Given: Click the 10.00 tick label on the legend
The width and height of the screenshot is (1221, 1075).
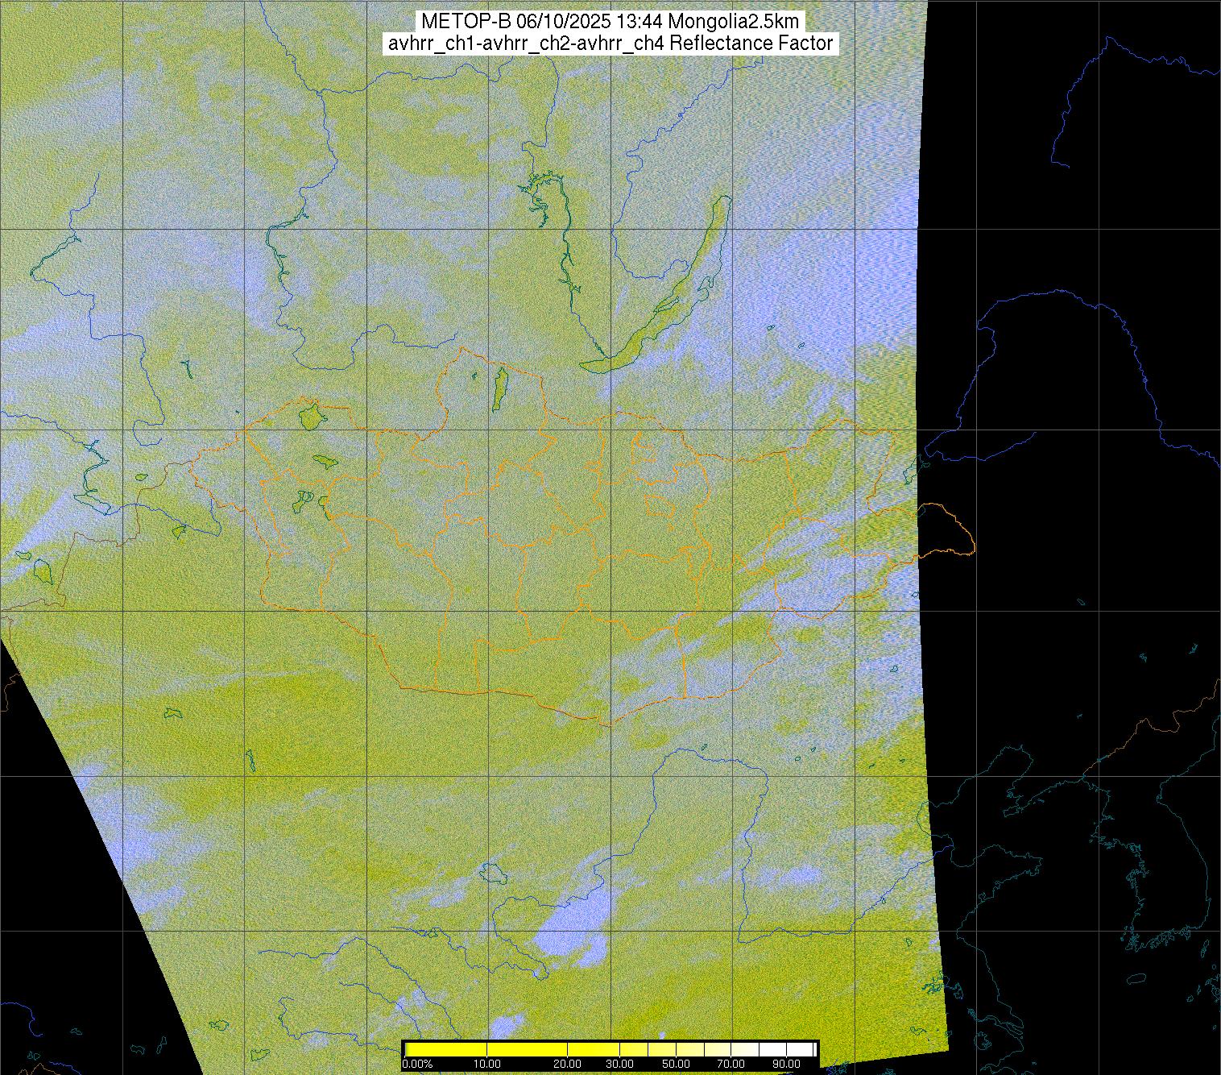Looking at the screenshot, I should click(x=486, y=1064).
